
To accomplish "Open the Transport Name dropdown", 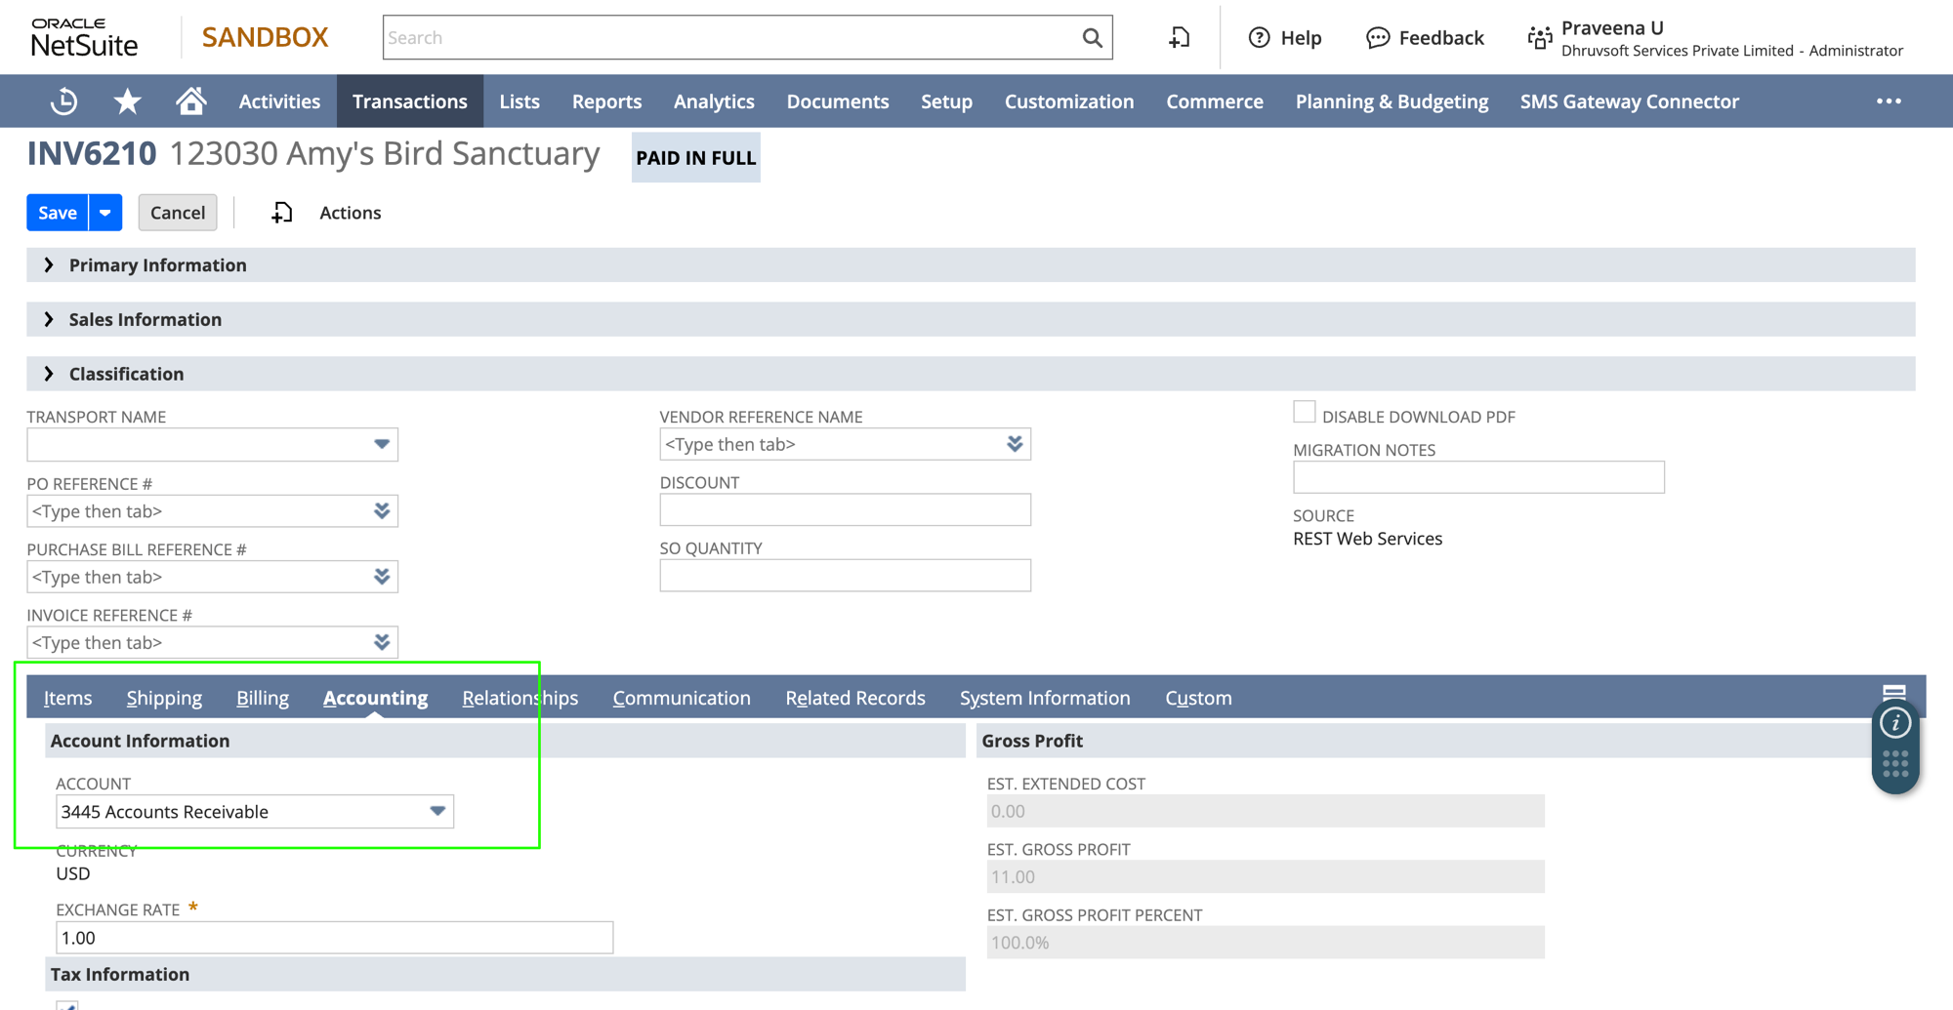I will pyautogui.click(x=382, y=444).
